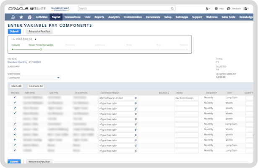Open the Payroll menu

55,17
